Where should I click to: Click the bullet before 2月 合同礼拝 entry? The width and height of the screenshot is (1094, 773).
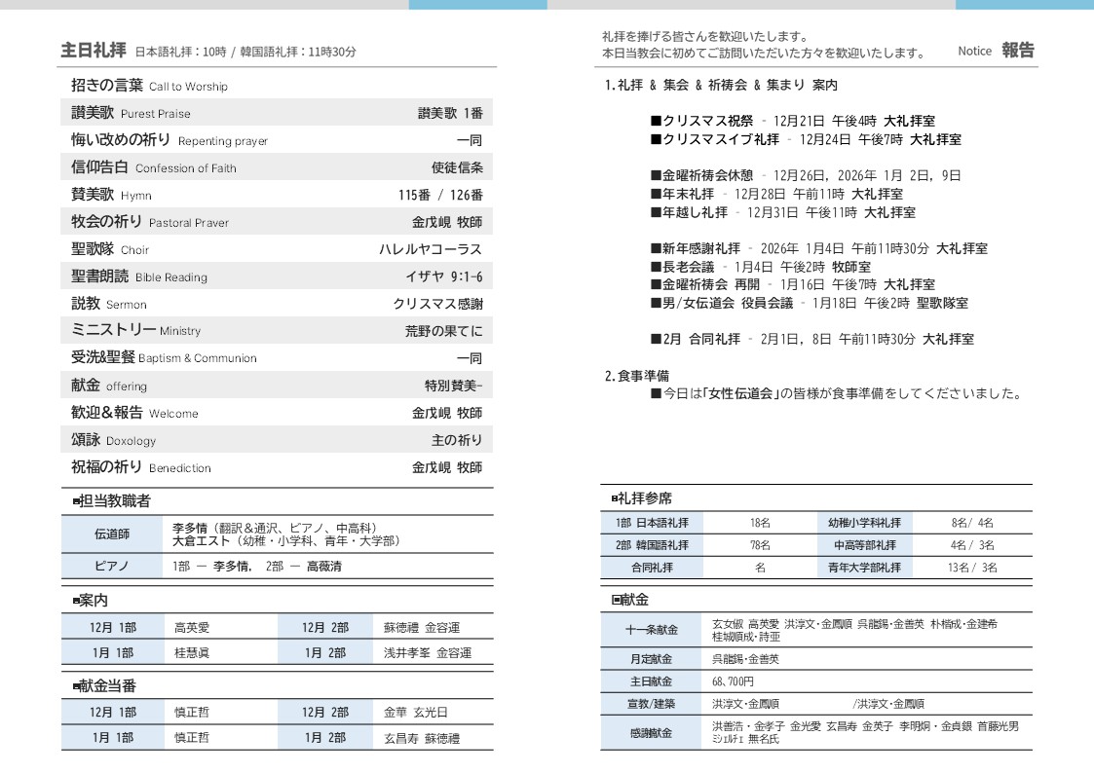pos(656,340)
